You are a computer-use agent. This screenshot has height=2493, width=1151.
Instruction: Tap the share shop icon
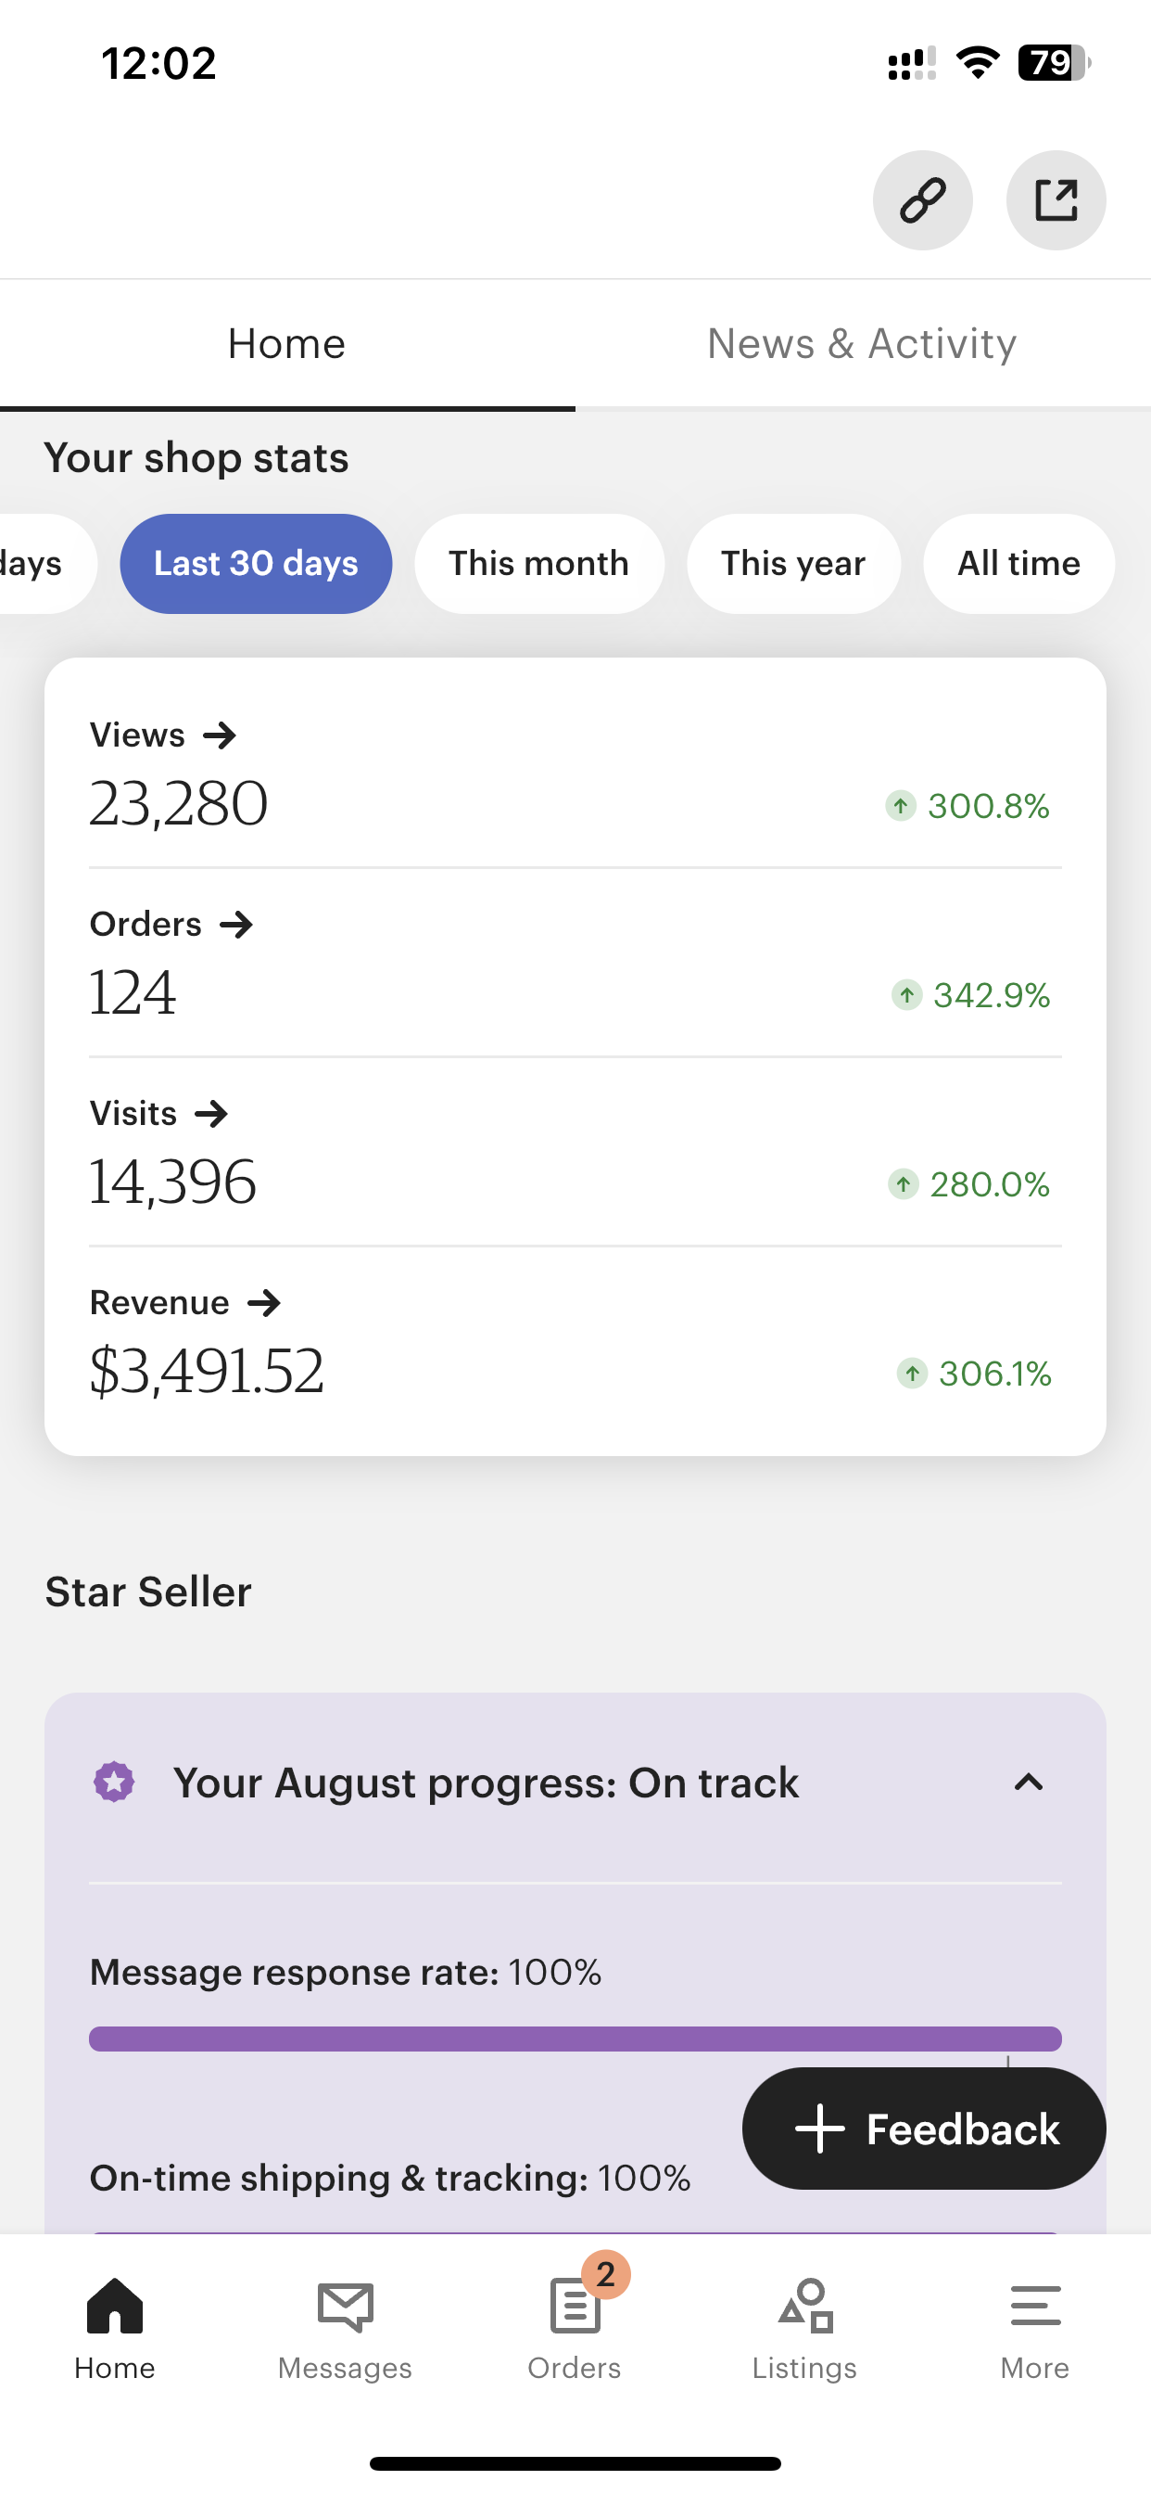coord(1056,200)
